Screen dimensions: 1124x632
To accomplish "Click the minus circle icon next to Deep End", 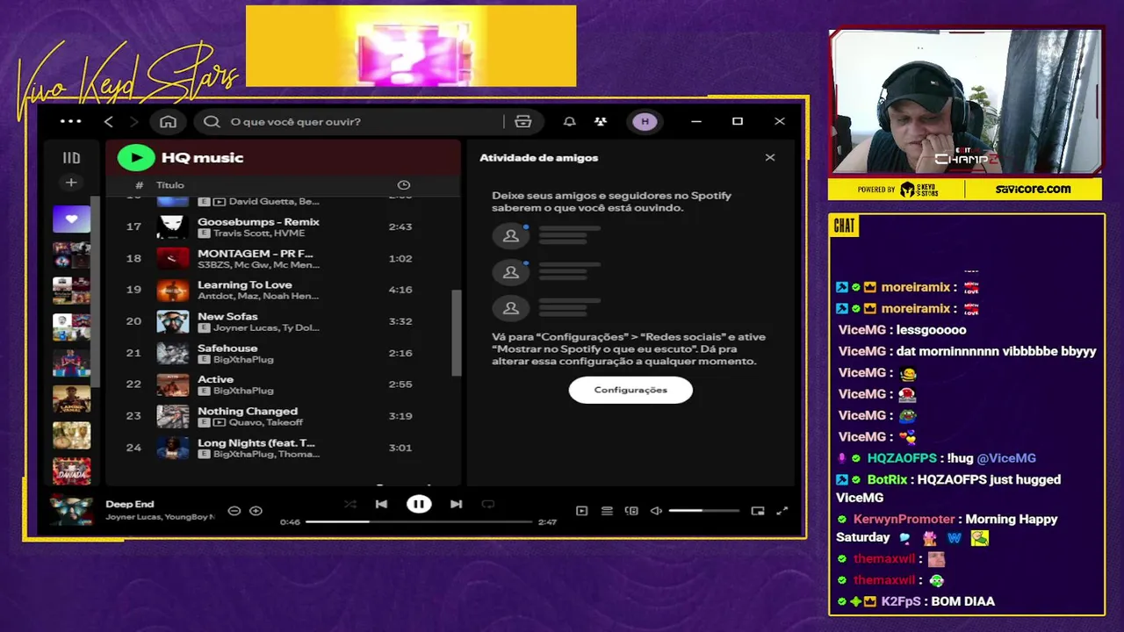I will (x=234, y=511).
